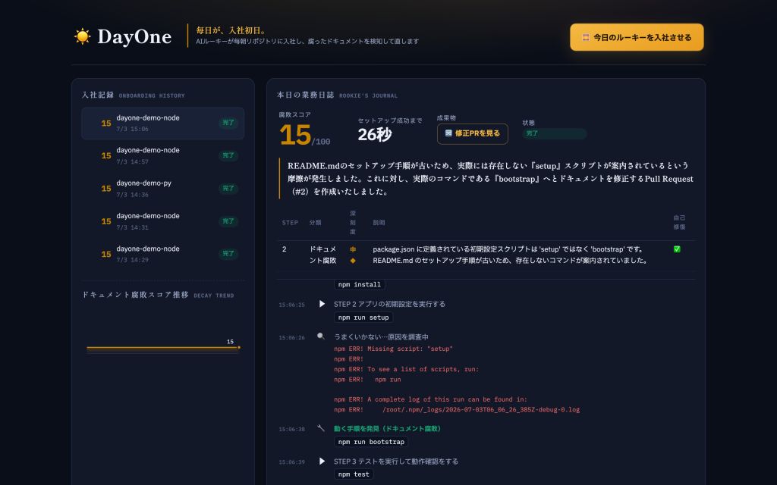Click the wrench icon beside the fix-found entry
Screen dimensions: 777x485
[321, 429]
